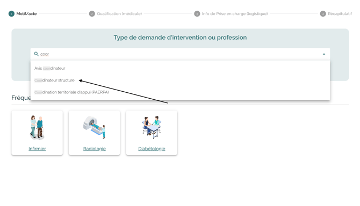
Task: Open the Radiologie link
Action: point(95,149)
